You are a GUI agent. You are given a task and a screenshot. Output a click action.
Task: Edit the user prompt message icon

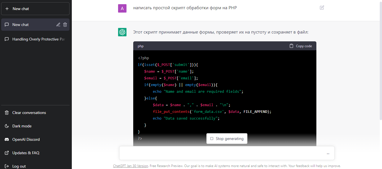pos(322,8)
